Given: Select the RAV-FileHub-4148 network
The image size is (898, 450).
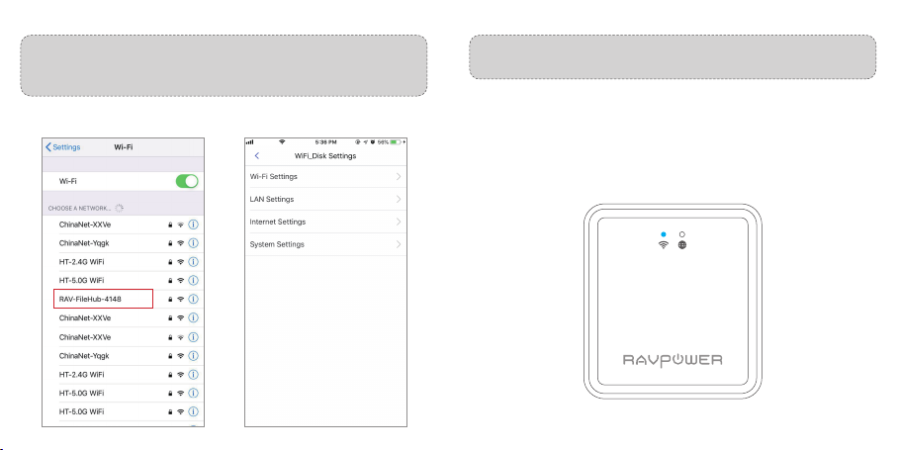Looking at the screenshot, I should (x=103, y=299).
